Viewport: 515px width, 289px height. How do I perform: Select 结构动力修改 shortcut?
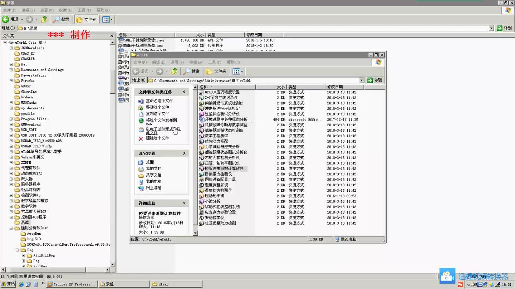[x=214, y=141]
